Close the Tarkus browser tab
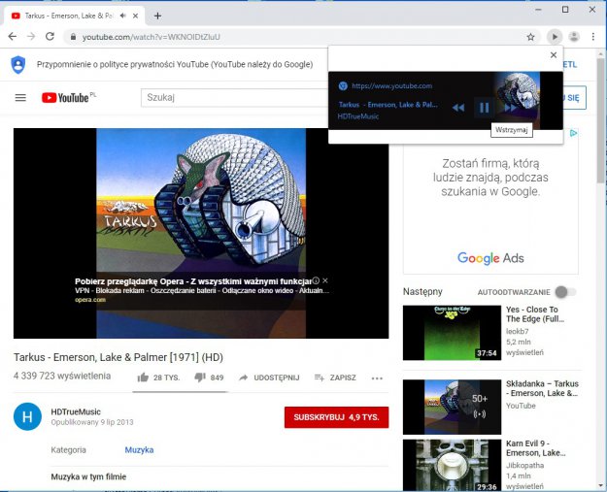Screen dimensions: 607x492 [136, 16]
